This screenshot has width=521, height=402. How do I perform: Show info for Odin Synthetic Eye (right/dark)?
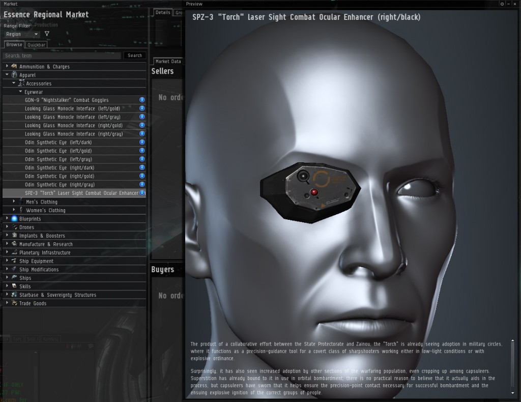tap(142, 167)
